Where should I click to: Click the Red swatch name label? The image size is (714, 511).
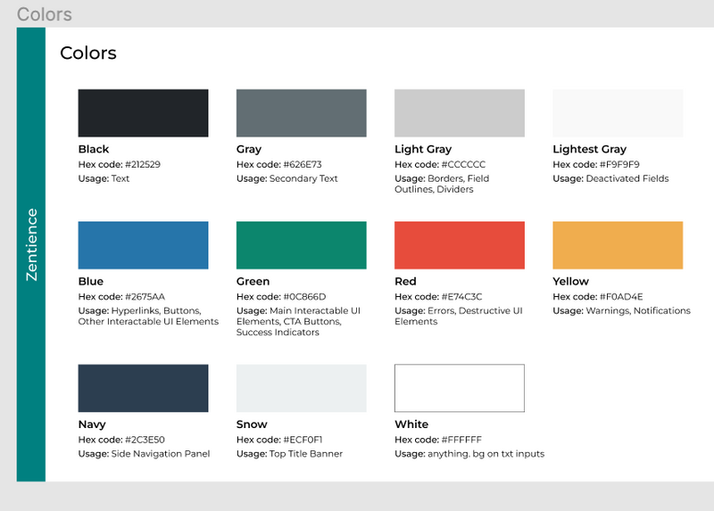coord(405,281)
